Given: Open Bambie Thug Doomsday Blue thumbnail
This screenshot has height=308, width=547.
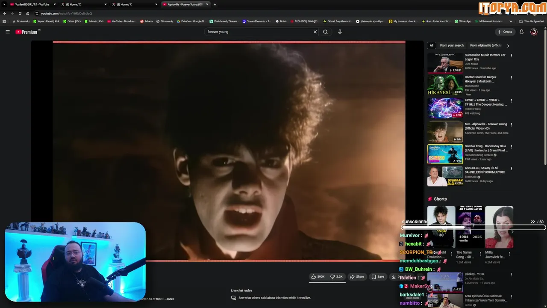Looking at the screenshot, I should tap(445, 154).
